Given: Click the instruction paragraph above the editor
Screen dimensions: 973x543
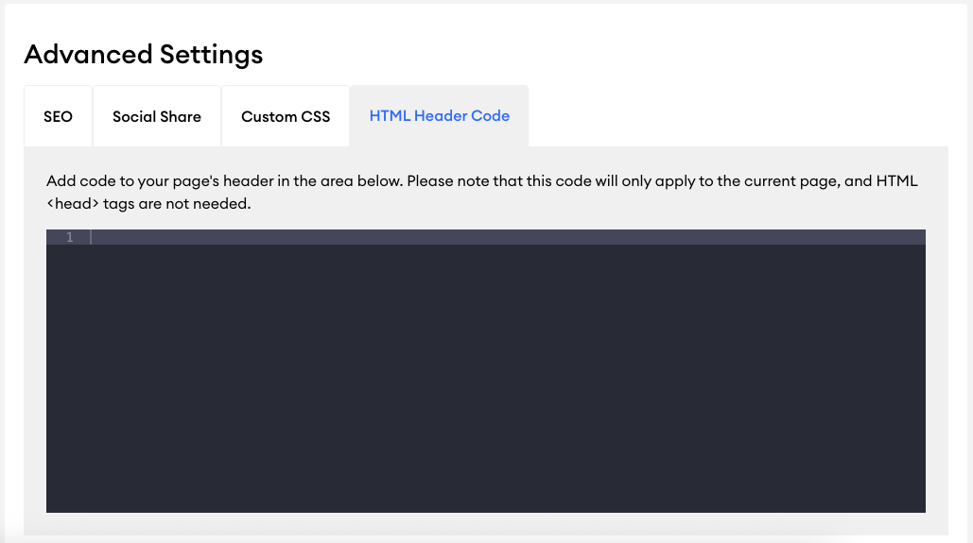Looking at the screenshot, I should [x=482, y=192].
